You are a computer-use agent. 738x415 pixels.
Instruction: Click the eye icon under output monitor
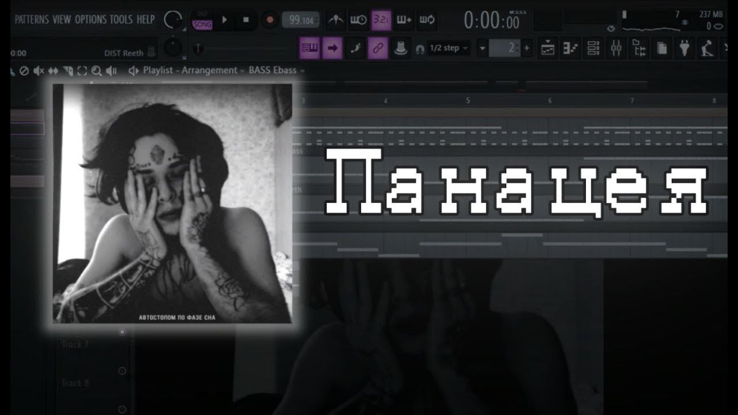point(611,28)
